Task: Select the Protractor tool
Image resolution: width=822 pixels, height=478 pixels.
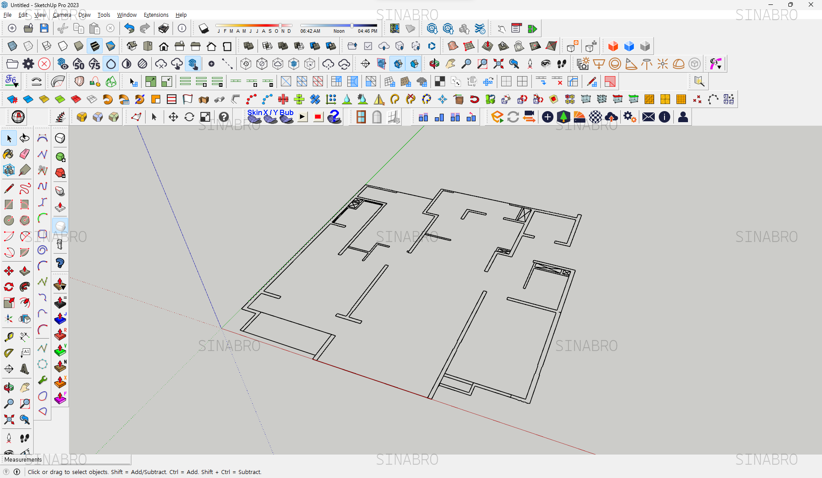Action: (8, 353)
